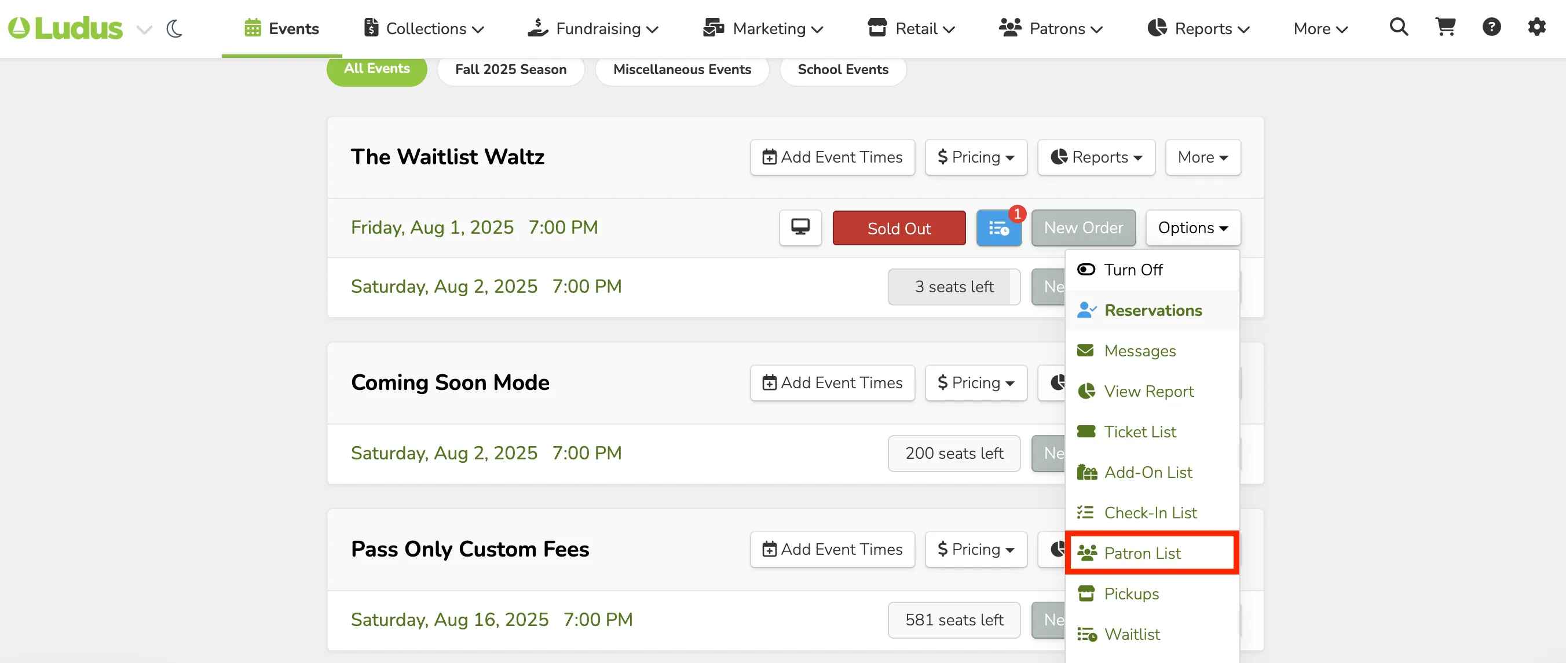Expand the Retail menu
1566x663 pixels.
click(x=910, y=28)
